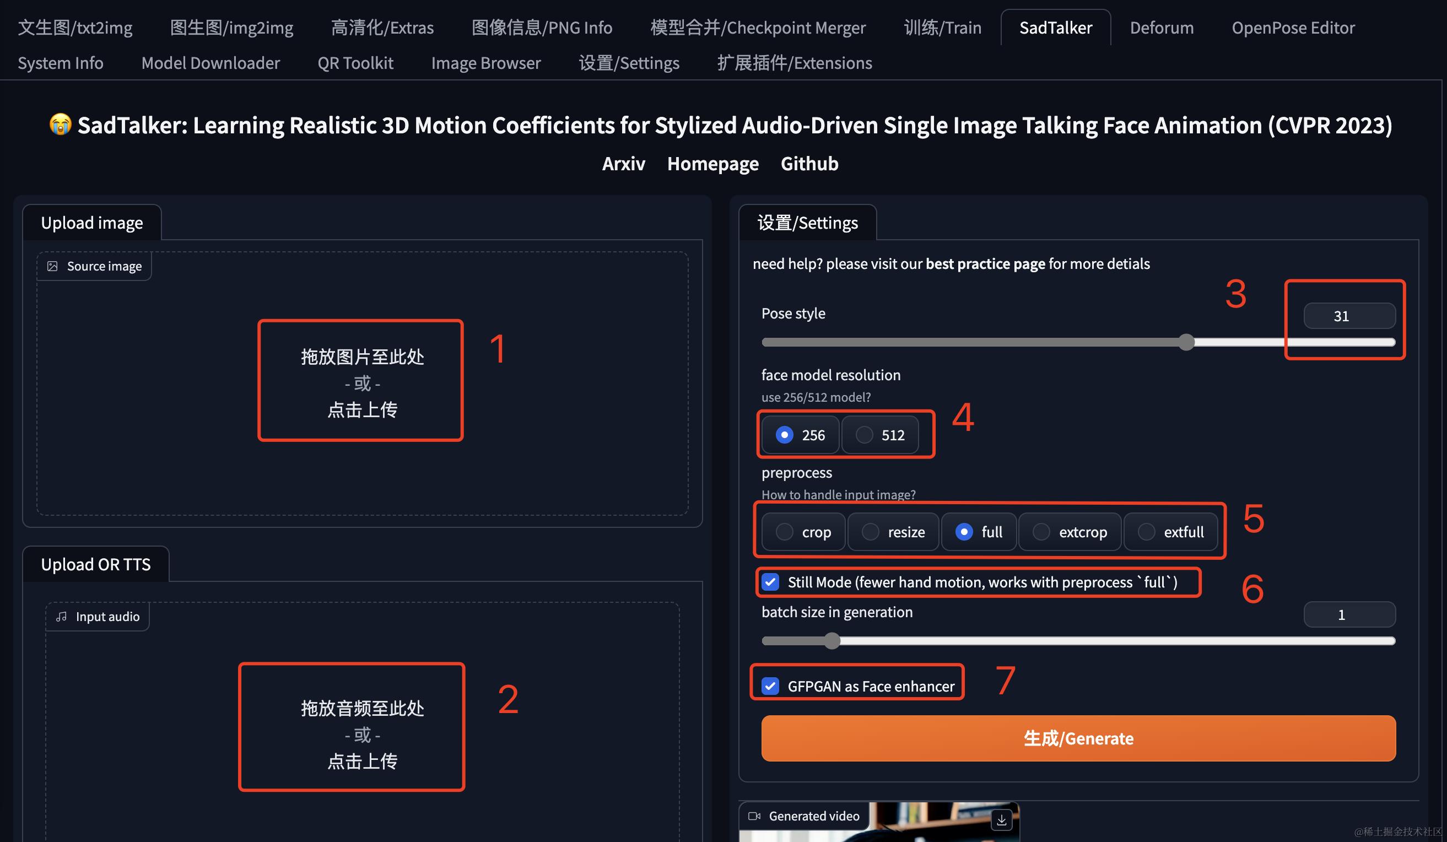Select the 512 face model resolution
This screenshot has height=842, width=1447.
865,435
